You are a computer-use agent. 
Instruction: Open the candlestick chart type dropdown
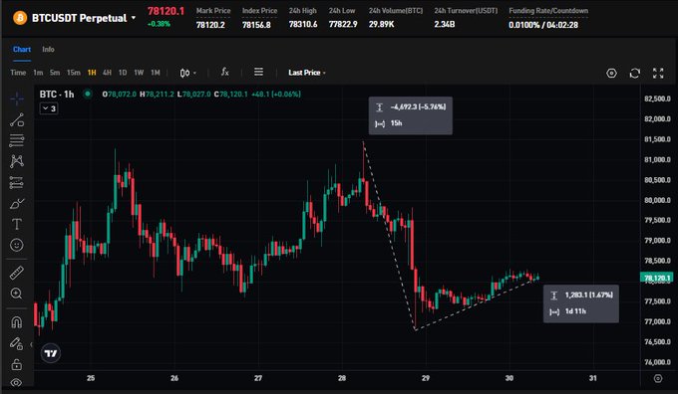[x=188, y=73]
